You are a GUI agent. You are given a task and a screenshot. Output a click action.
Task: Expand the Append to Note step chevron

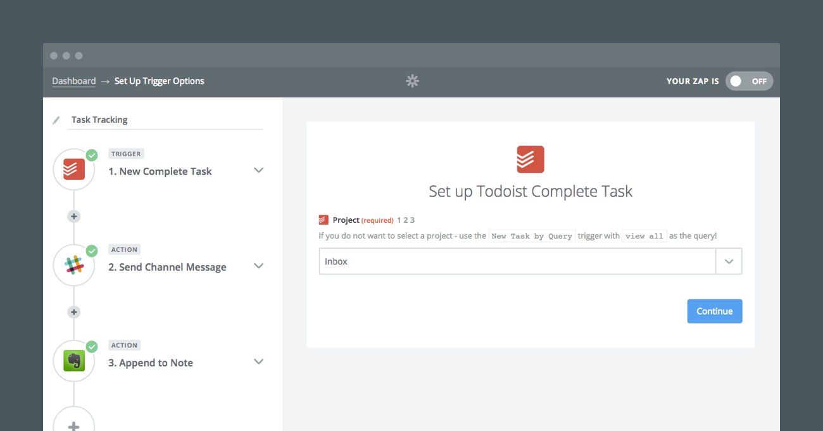click(x=258, y=361)
